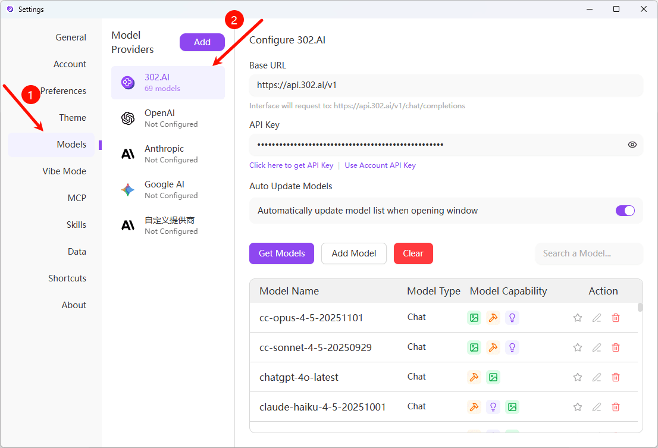Image resolution: width=658 pixels, height=448 pixels.
Task: Click the OpenAI provider logo icon
Action: click(128, 118)
